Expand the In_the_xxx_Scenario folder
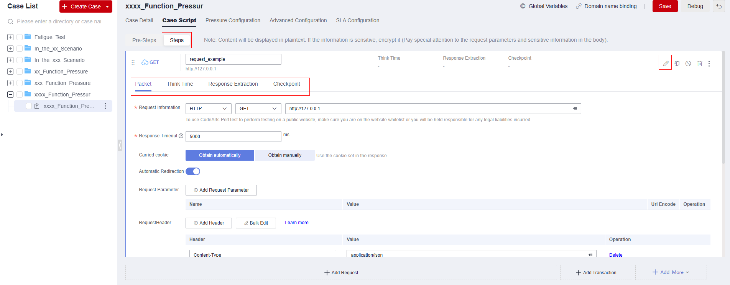This screenshot has height=285, width=730. (x=10, y=60)
